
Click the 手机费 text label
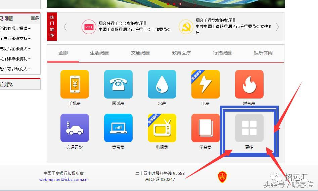[x=75, y=104]
